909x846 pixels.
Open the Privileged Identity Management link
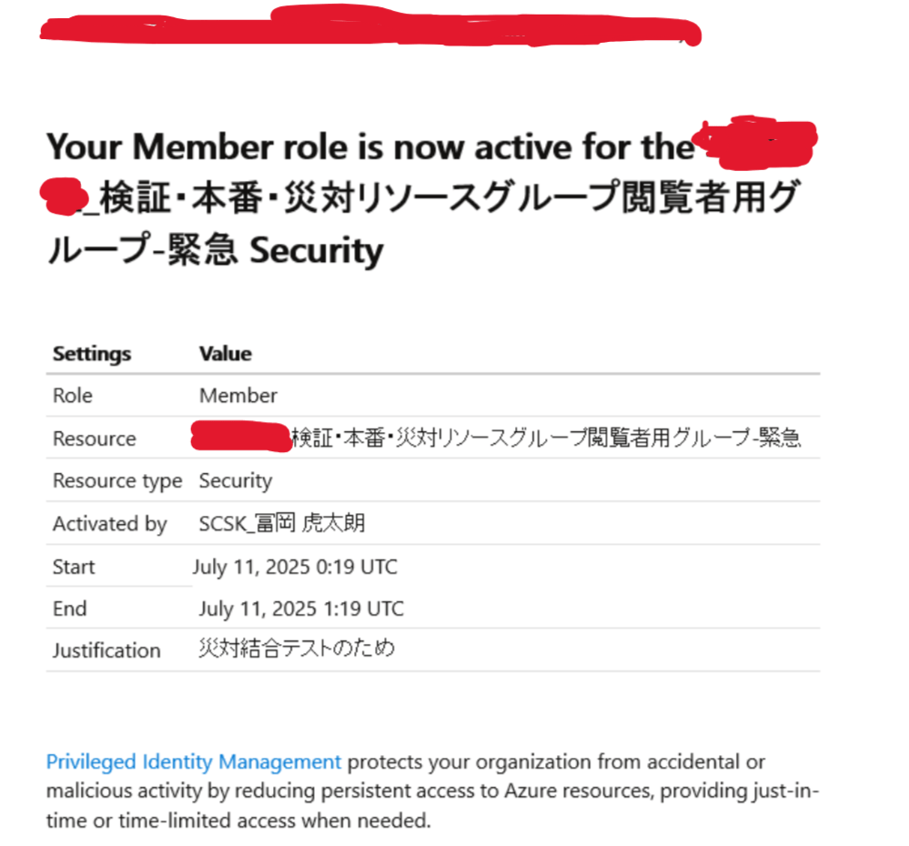(193, 761)
